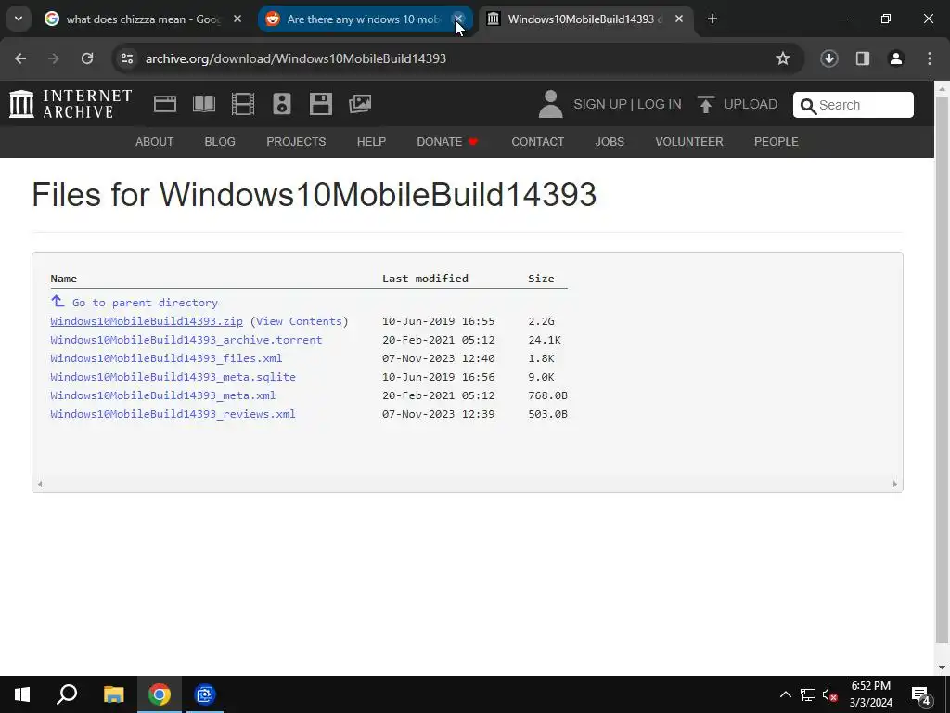The image size is (950, 713).
Task: Open the Chrome profile icon
Action: [x=896, y=58]
